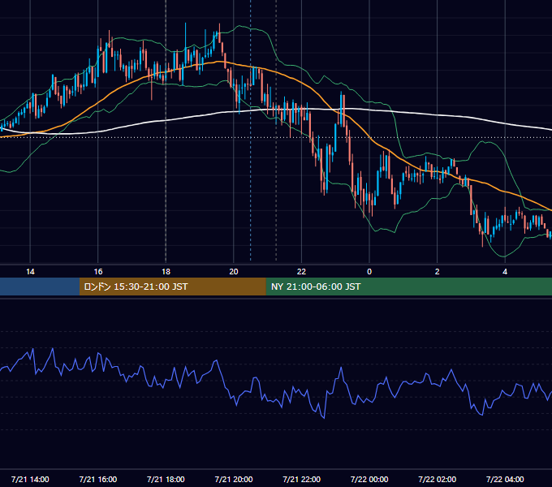Image resolution: width=552 pixels, height=487 pixels.
Task: Click the 2 hour label on price chart axis
Action: coord(437,272)
